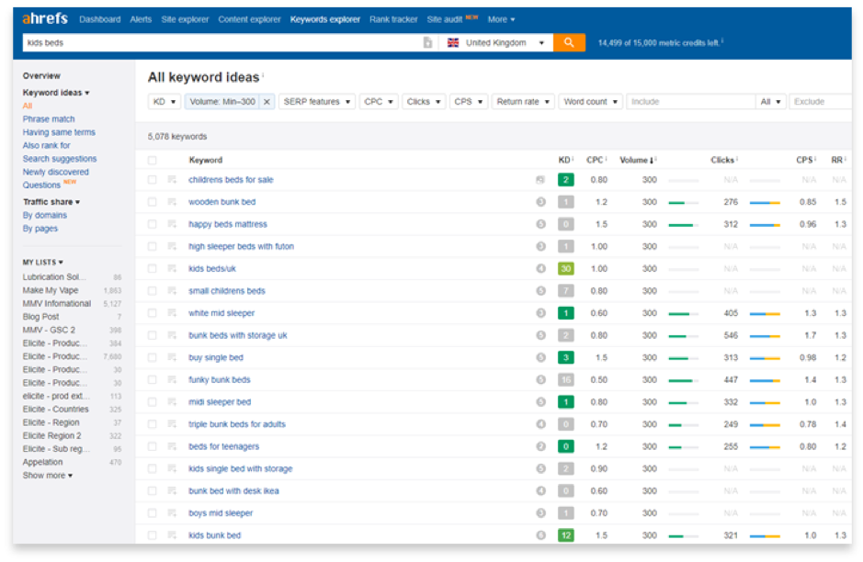The image size is (863, 562).
Task: Click SERP features badge for boys mid sleeper
Action: 541,513
